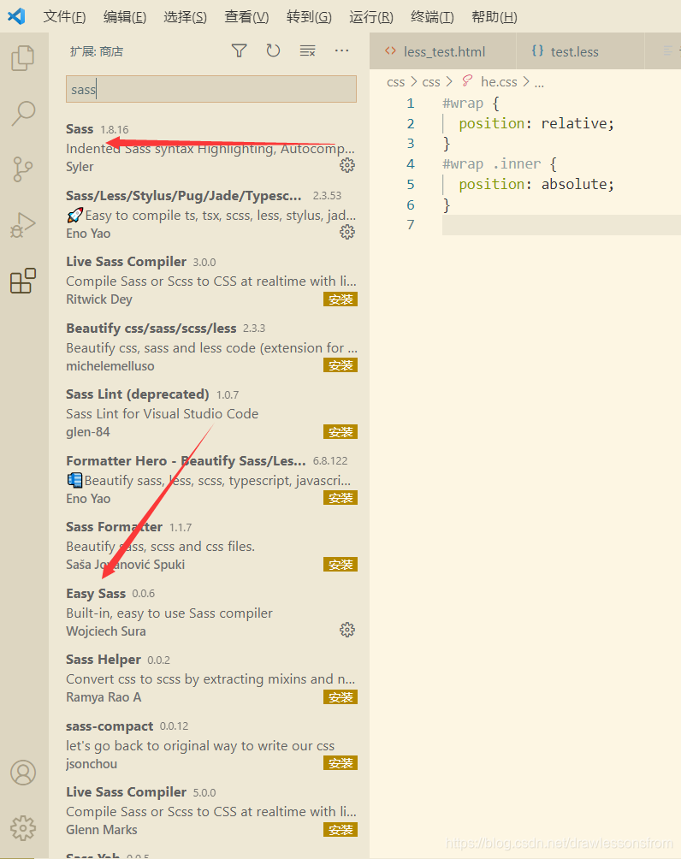Viewport: 681px width, 859px height.
Task: Open Sass Helper 0.0.2 entry title
Action: click(x=104, y=660)
